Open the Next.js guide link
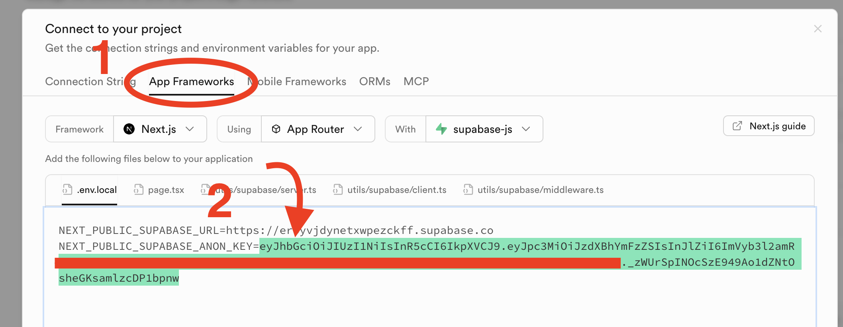This screenshot has width=843, height=327. (x=769, y=126)
